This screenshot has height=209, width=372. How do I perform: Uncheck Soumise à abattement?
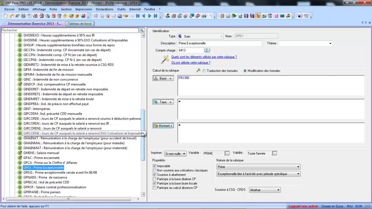click(154, 175)
